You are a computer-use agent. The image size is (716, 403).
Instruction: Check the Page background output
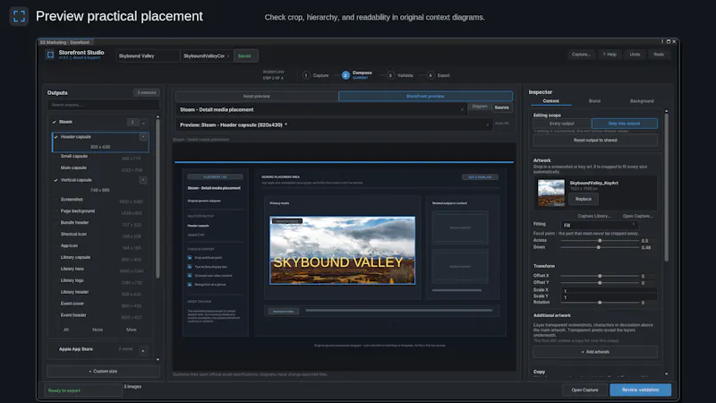(x=56, y=211)
